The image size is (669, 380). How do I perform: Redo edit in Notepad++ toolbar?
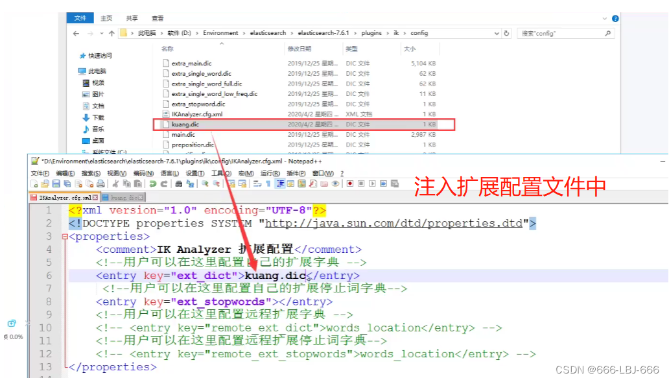coord(164,184)
